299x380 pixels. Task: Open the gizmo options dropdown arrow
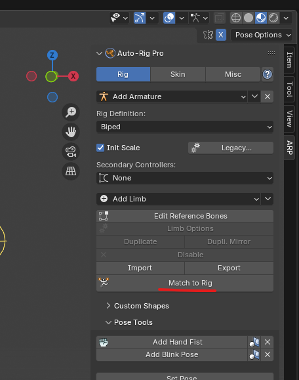pyautogui.click(x=152, y=18)
